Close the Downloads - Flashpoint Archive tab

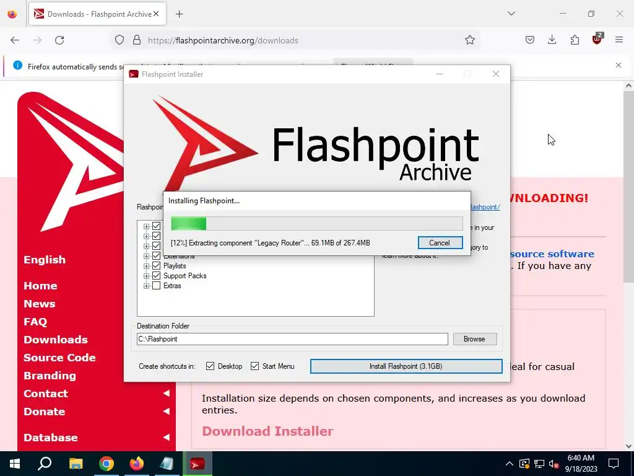click(x=156, y=14)
